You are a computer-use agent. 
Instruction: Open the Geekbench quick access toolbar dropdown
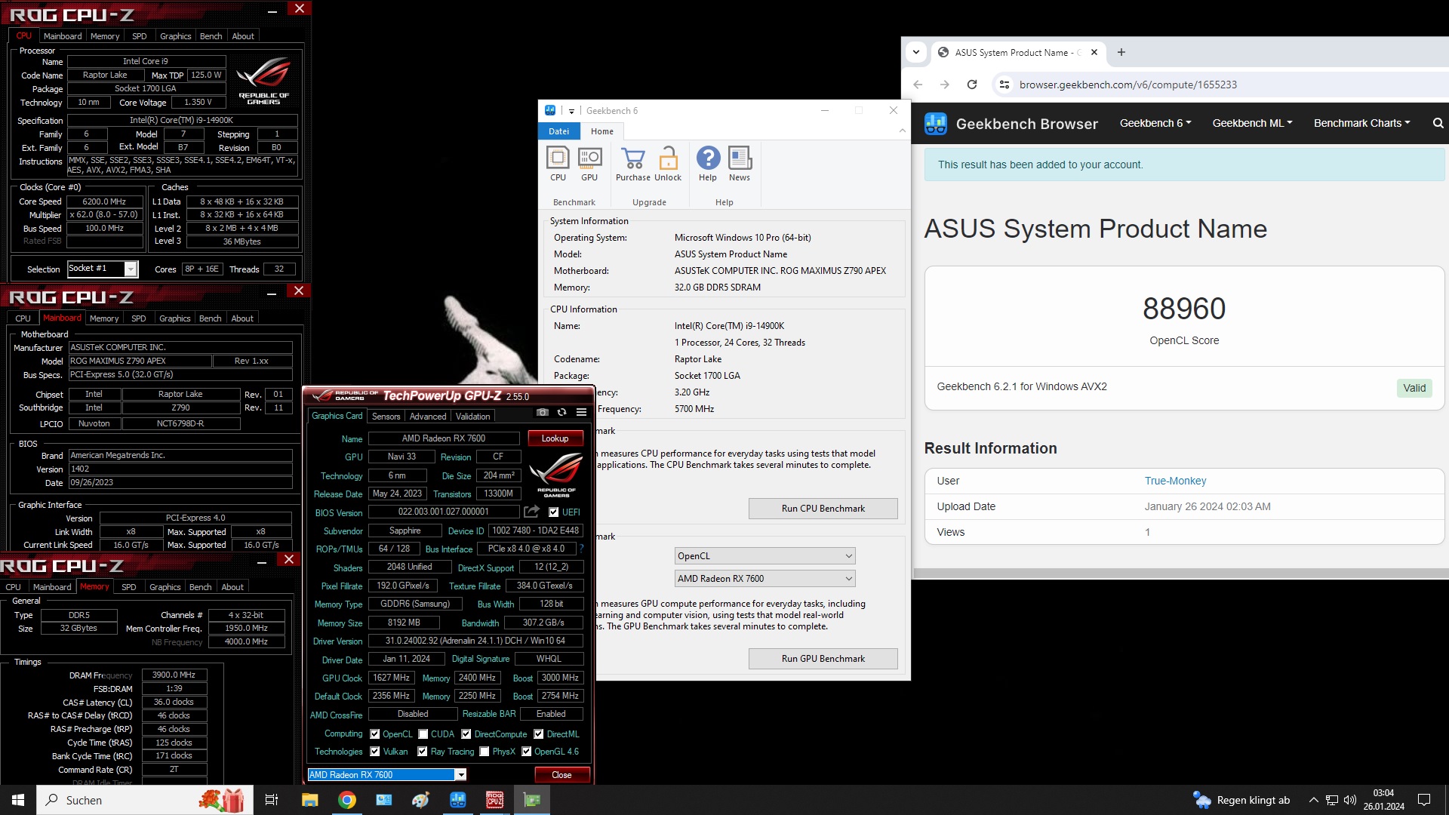571,111
